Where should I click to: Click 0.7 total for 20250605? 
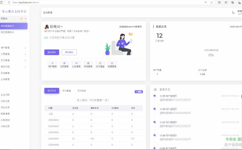(133, 139)
